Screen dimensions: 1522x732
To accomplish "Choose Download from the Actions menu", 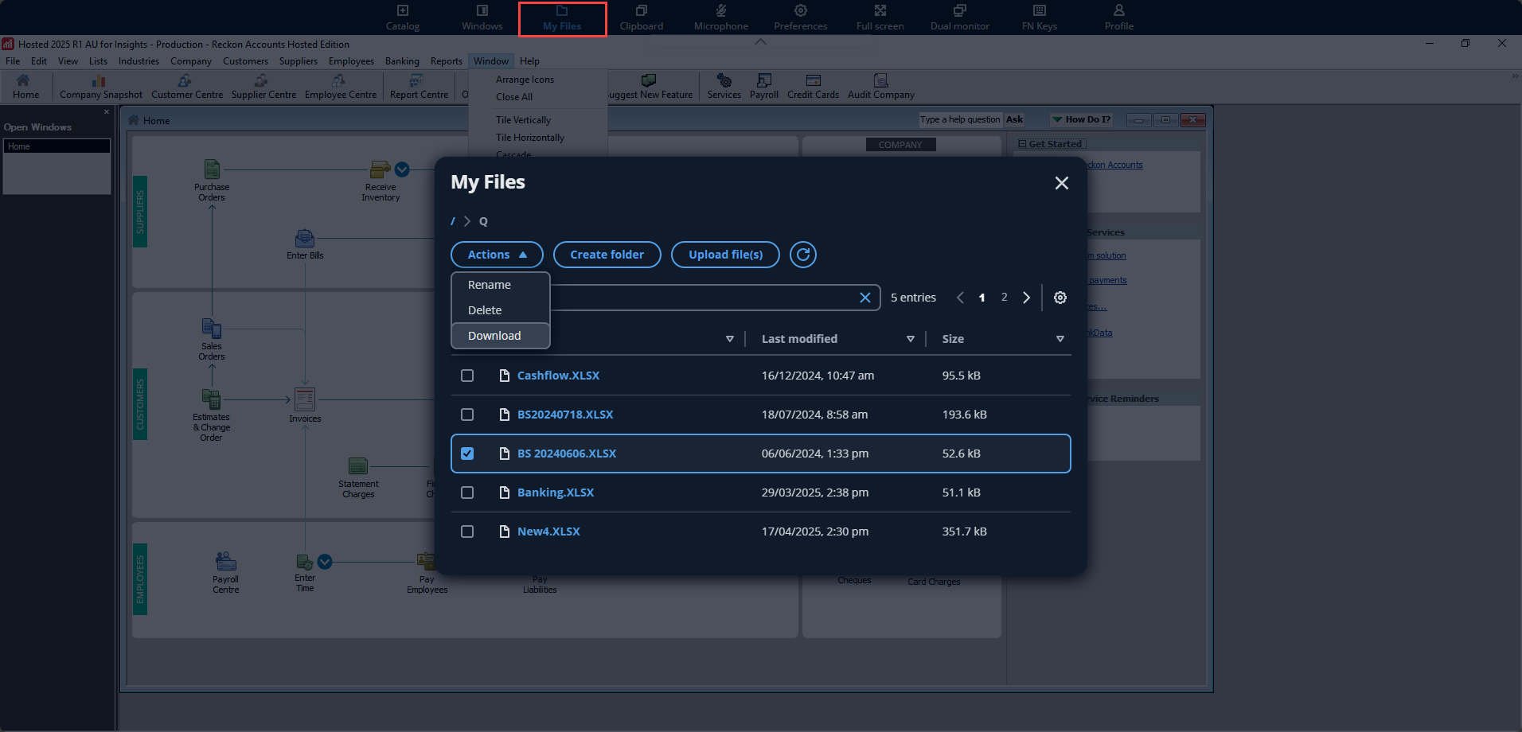I will click(494, 336).
